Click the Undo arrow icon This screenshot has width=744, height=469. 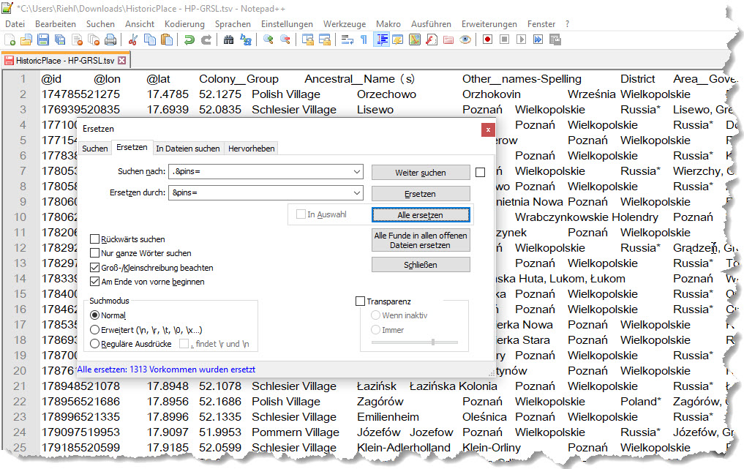[x=189, y=40]
